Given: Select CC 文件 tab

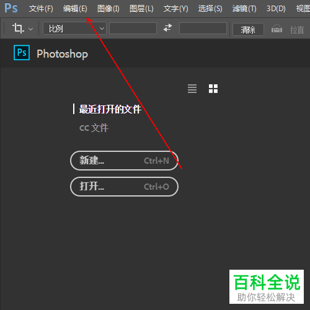Looking at the screenshot, I should pos(94,128).
